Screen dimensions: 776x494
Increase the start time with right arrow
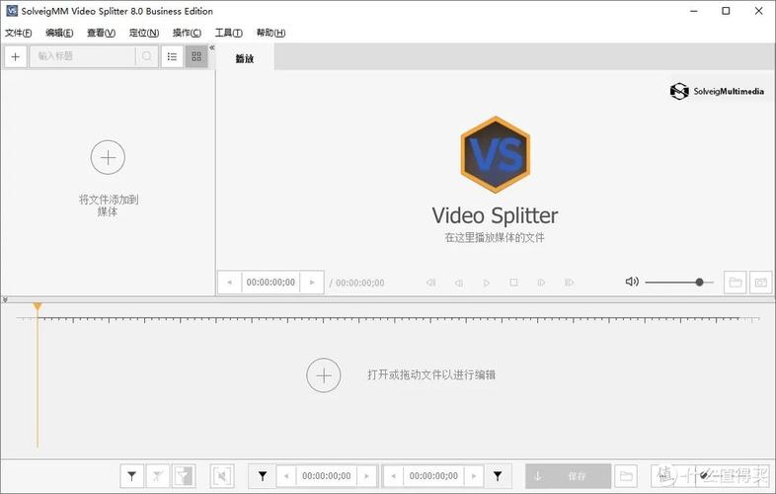click(x=367, y=476)
